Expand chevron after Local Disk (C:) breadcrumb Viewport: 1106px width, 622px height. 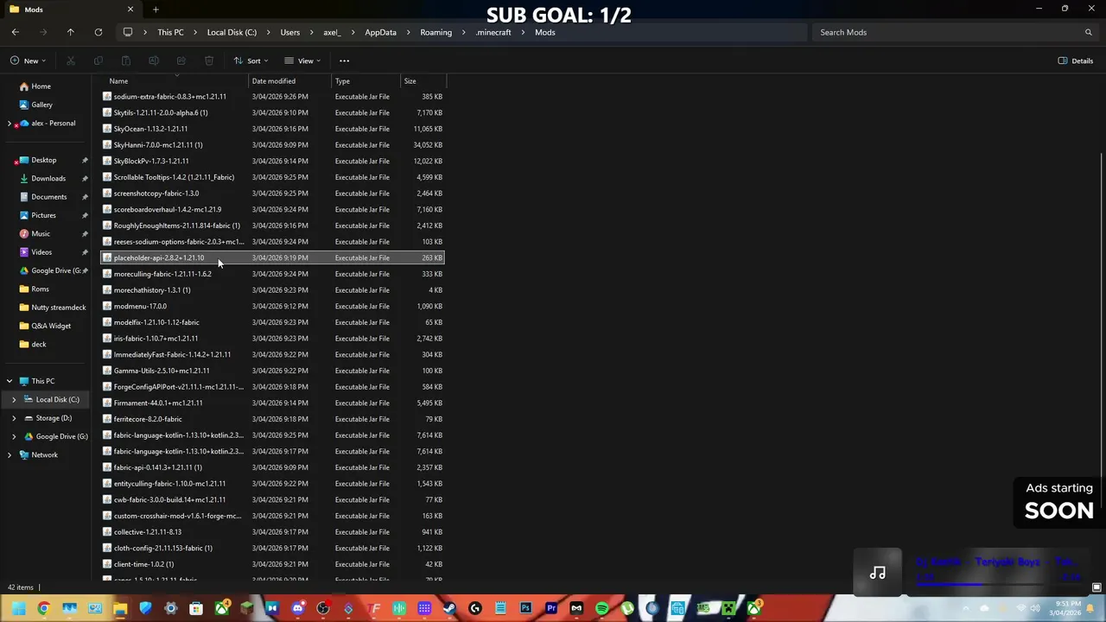268,32
